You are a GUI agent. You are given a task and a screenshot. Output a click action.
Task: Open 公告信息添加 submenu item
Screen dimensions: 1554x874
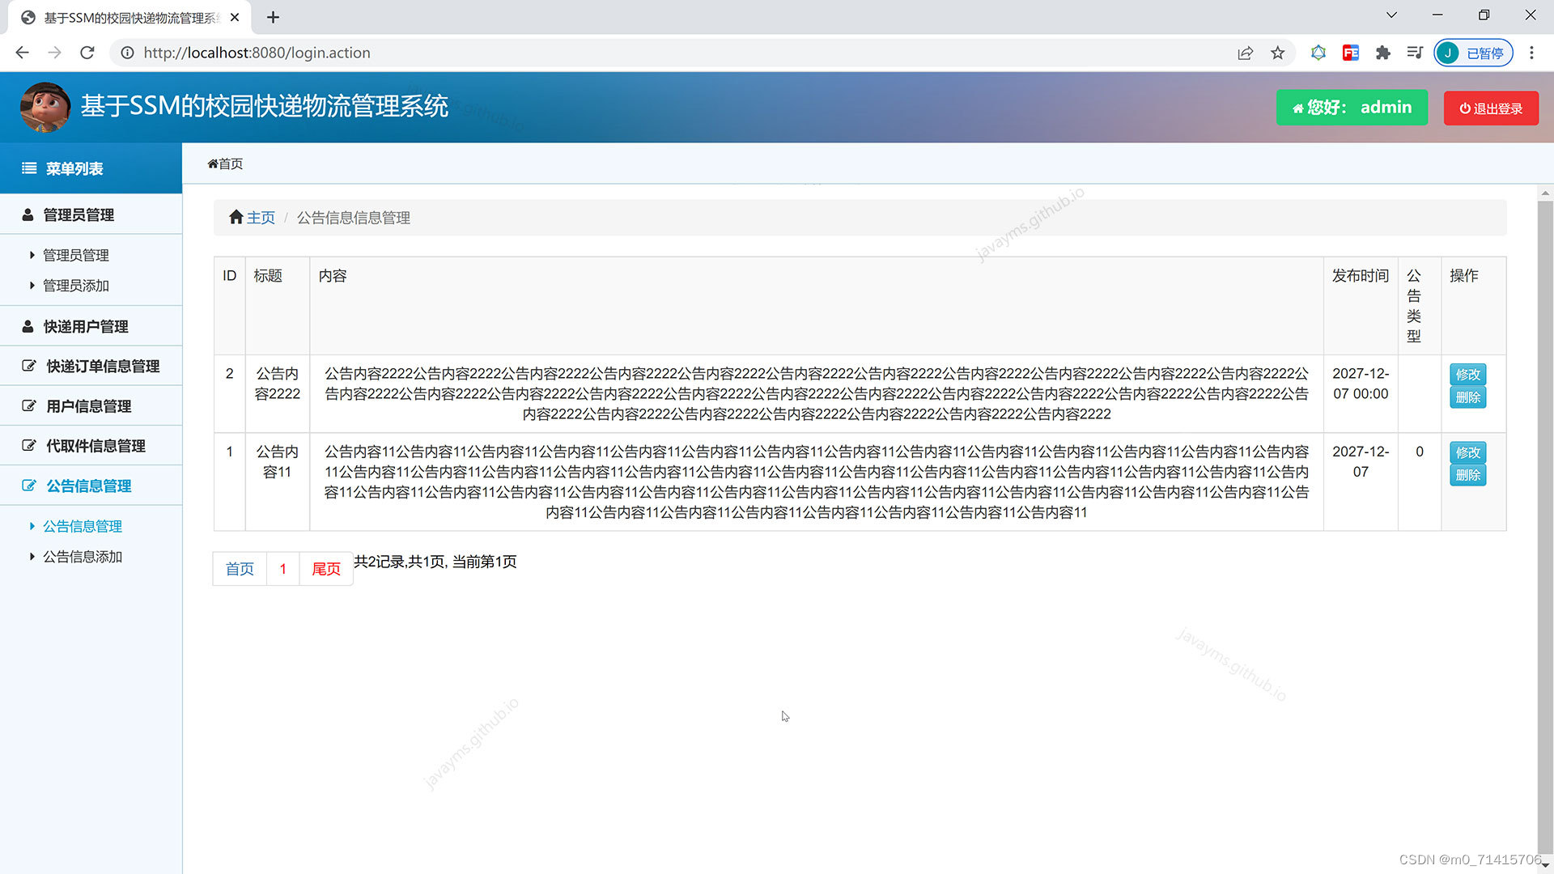click(x=82, y=557)
